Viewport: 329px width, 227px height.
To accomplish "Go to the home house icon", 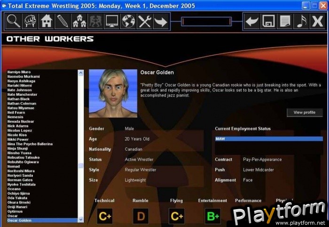I will pos(46,21).
